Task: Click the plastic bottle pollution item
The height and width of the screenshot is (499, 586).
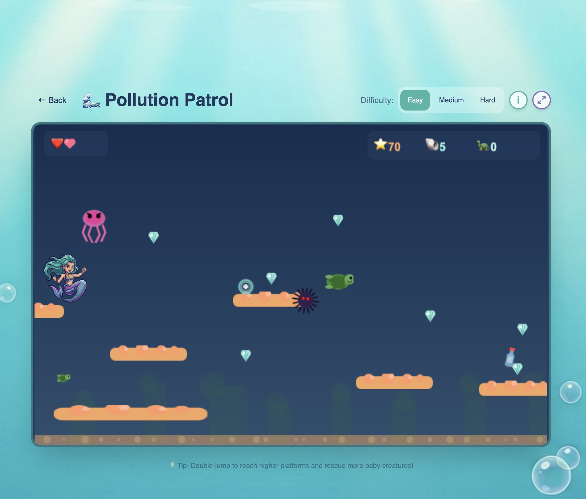Action: pos(510,357)
